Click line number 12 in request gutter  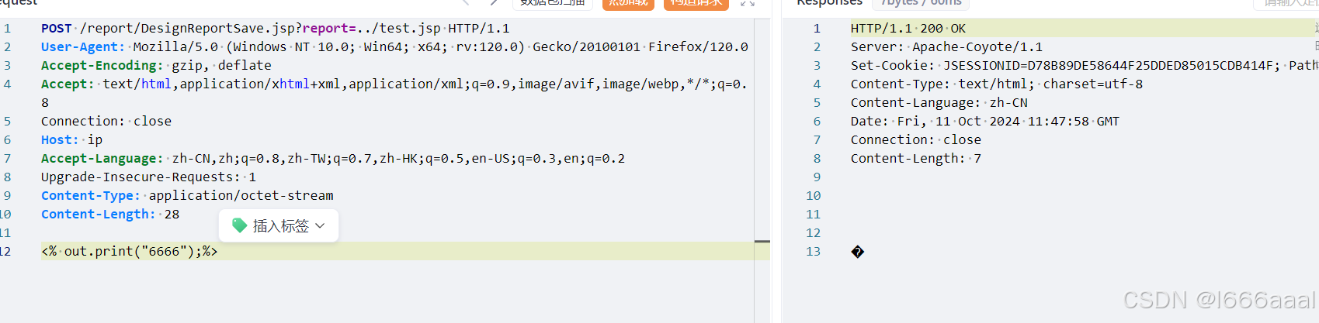coord(5,252)
